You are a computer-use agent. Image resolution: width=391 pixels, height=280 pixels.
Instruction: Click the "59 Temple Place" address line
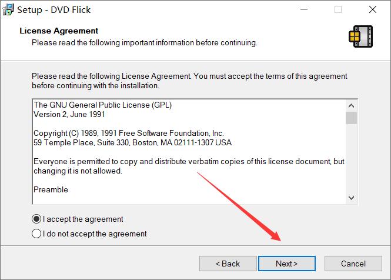tap(133, 142)
